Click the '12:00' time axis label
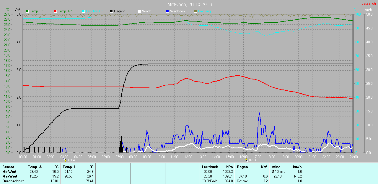Image resolution: width=378 pixels, height=184 pixels. (x=188, y=157)
